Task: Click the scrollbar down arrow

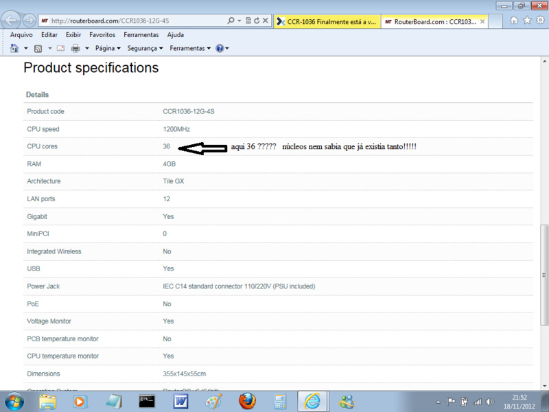Action: (544, 387)
